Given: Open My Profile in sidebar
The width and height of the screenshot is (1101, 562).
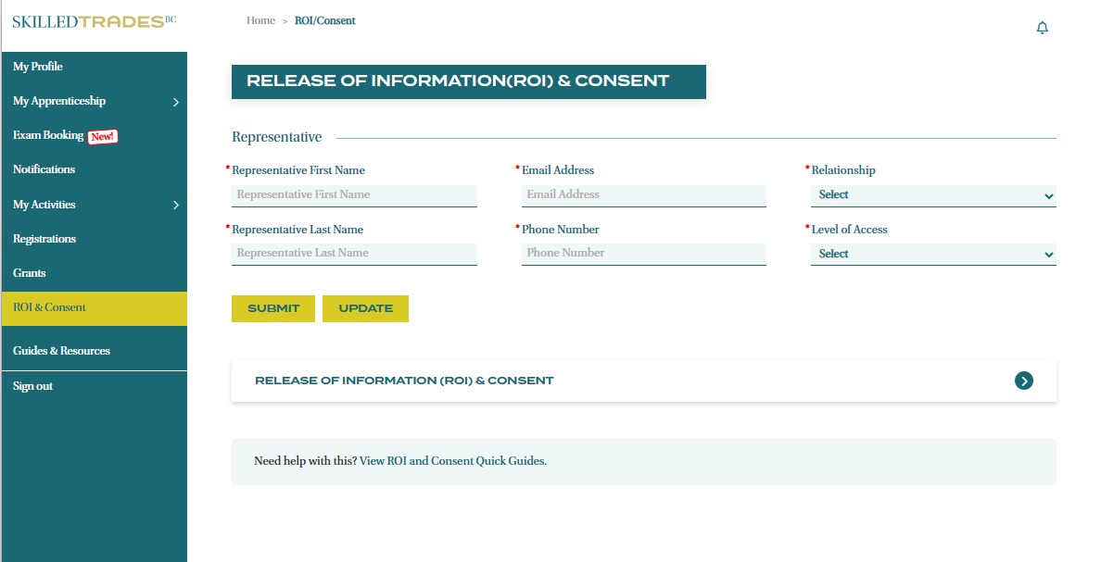Looking at the screenshot, I should 38,67.
